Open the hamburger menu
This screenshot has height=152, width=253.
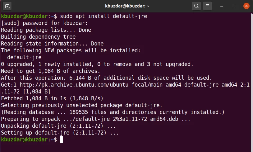pyautogui.click(x=208, y=6)
